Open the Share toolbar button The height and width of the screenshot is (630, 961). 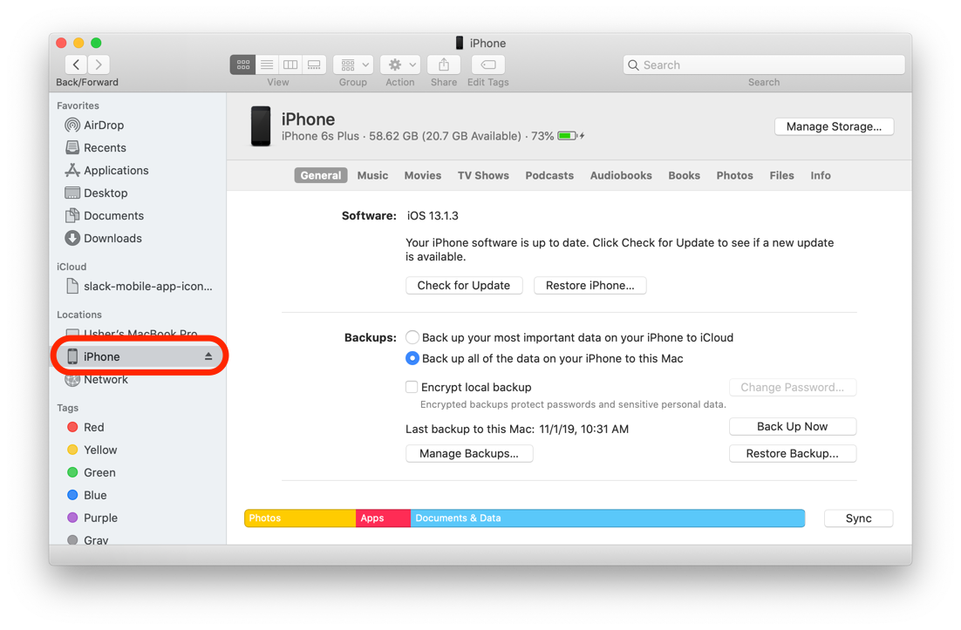pyautogui.click(x=444, y=64)
